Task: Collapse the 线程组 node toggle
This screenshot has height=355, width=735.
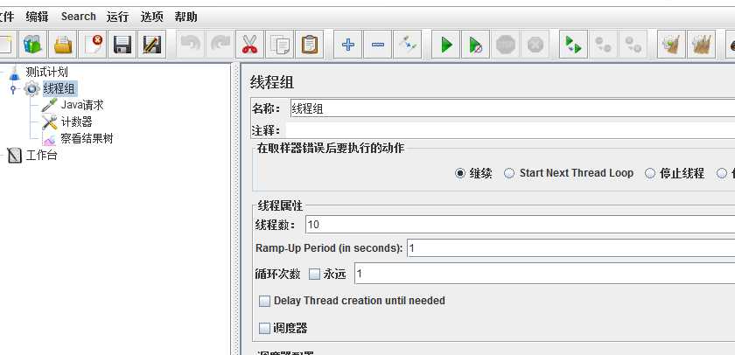Action: 13,88
